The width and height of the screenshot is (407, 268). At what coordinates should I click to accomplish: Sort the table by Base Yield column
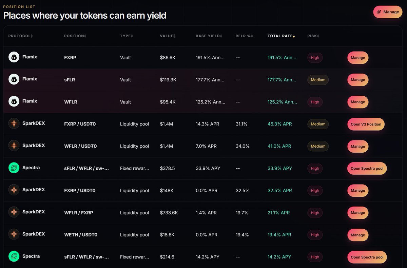[209, 36]
